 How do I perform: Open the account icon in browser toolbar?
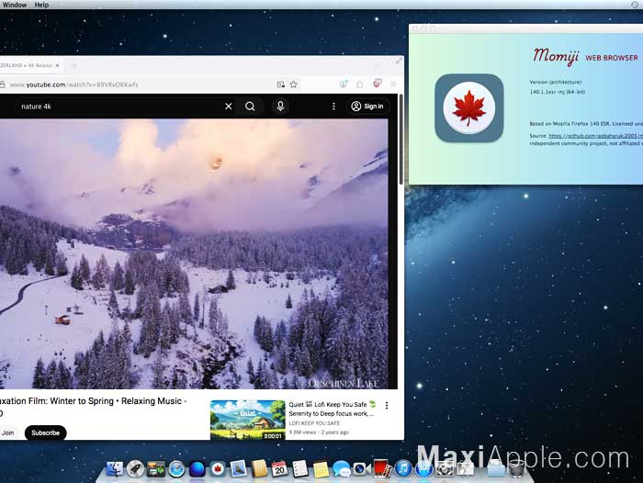pos(344,84)
